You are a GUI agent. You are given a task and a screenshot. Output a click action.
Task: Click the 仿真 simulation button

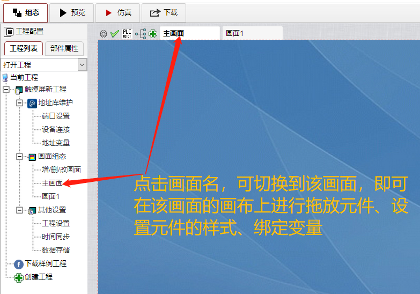pyautogui.click(x=118, y=12)
